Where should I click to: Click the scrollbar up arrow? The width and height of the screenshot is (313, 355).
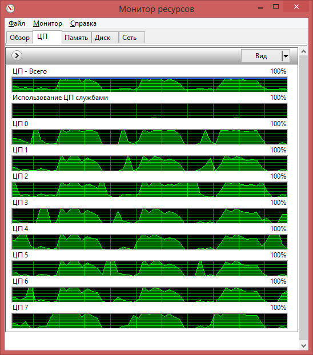coord(303,51)
